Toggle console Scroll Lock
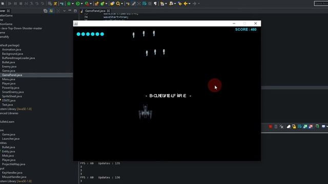328x184 pixels. tap(294, 126)
